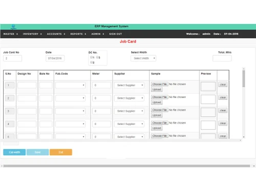Image resolution: width=256 pixels, height=192 pixels.
Task: Click the S.No 3 cell
Action: [x=10, y=111]
